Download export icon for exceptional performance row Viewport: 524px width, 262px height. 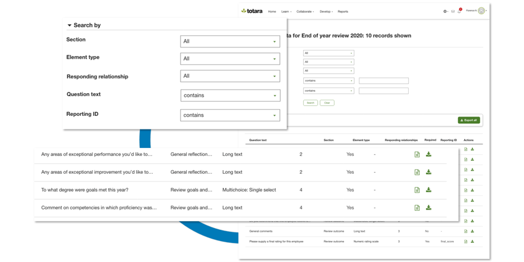pyautogui.click(x=429, y=154)
